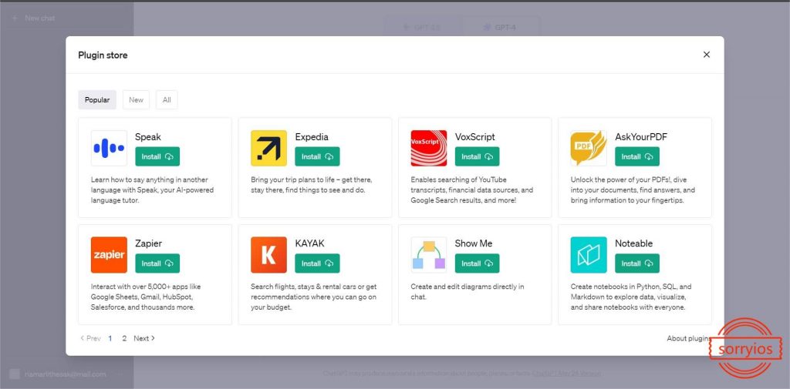The width and height of the screenshot is (790, 389).
Task: Install the Speak plugin
Action: coord(157,156)
